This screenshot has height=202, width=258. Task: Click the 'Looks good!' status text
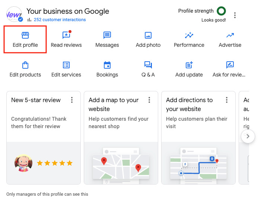click(x=214, y=20)
